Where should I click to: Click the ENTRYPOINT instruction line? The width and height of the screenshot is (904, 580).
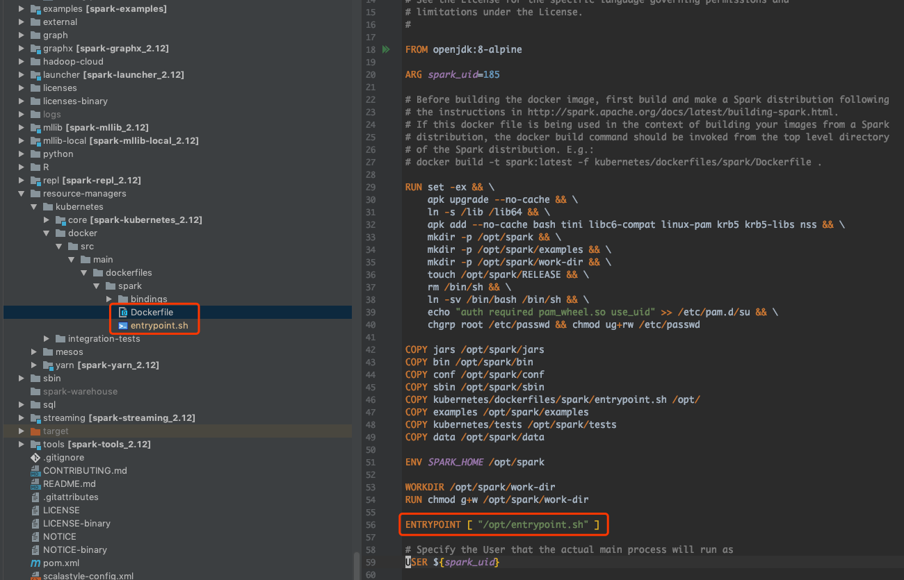tap(502, 524)
